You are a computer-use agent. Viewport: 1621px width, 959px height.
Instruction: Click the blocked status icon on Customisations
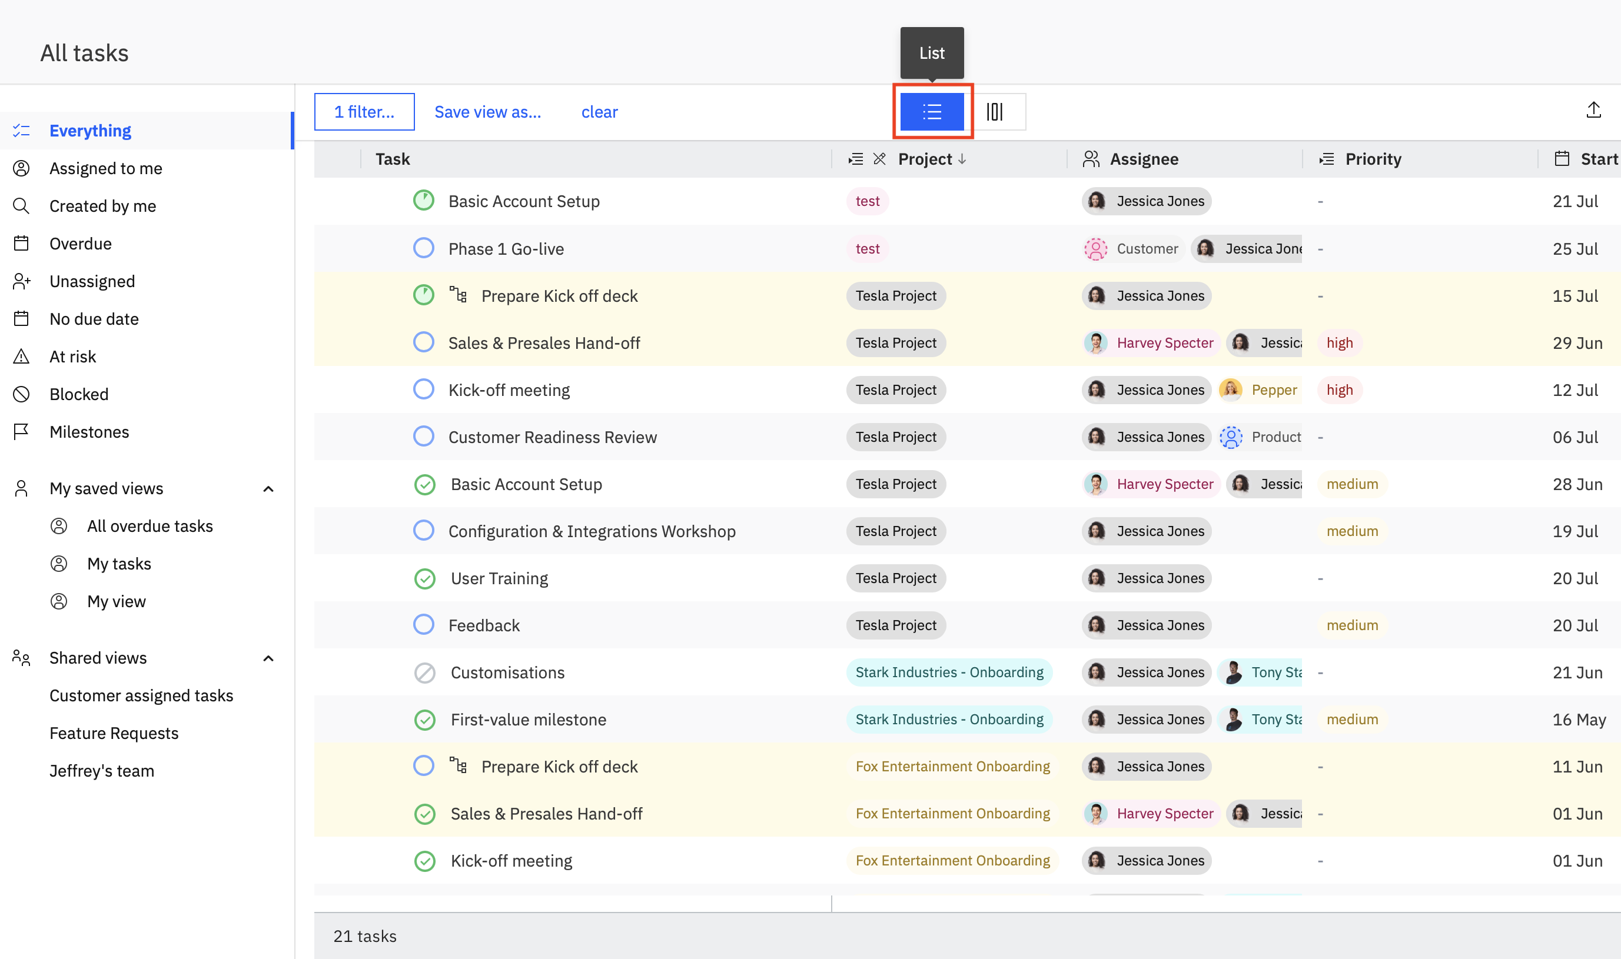[x=424, y=672]
